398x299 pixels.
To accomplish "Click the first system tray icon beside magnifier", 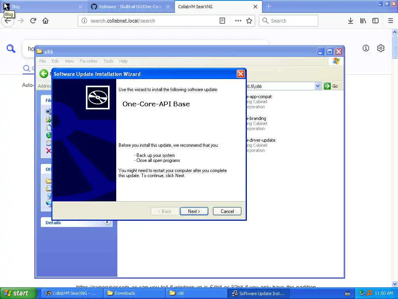I will (362, 293).
